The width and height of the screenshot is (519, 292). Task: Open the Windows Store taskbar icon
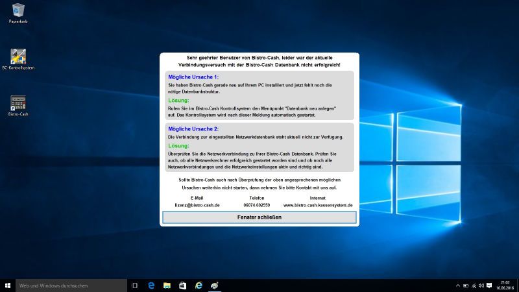(183, 286)
